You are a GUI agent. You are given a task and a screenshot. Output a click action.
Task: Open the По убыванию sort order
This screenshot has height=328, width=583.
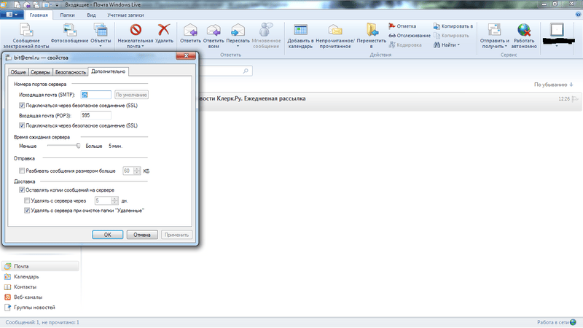tap(553, 85)
